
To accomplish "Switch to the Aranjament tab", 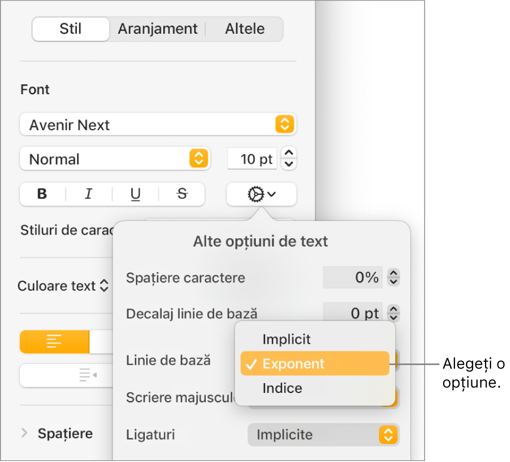I will [x=158, y=29].
